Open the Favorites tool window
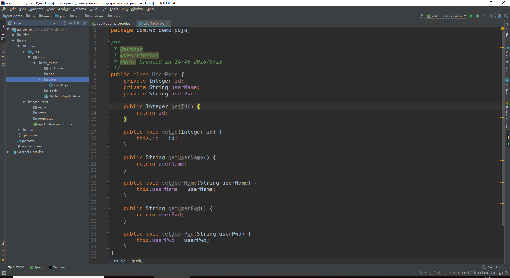Image resolution: width=510 pixels, height=278 pixels. (x=3, y=251)
